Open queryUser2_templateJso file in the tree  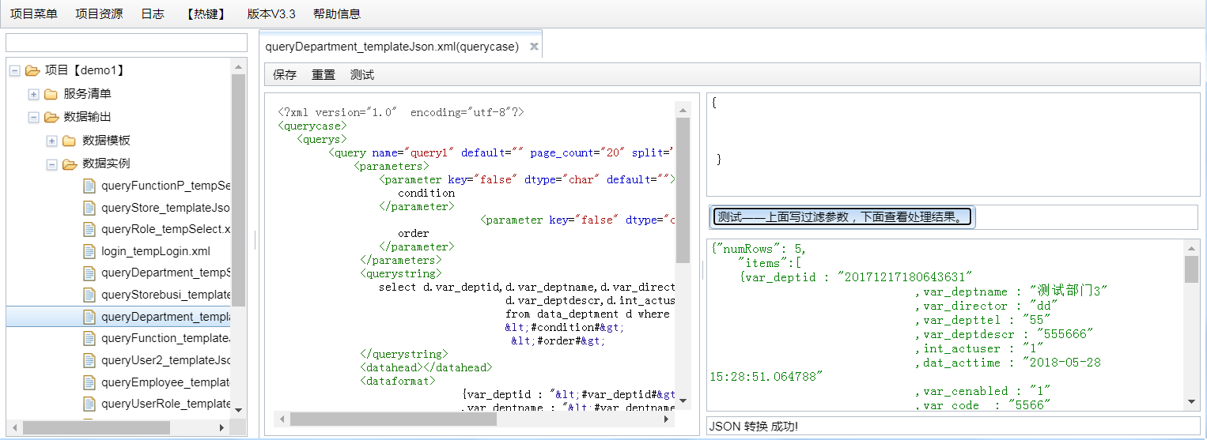coord(166,360)
